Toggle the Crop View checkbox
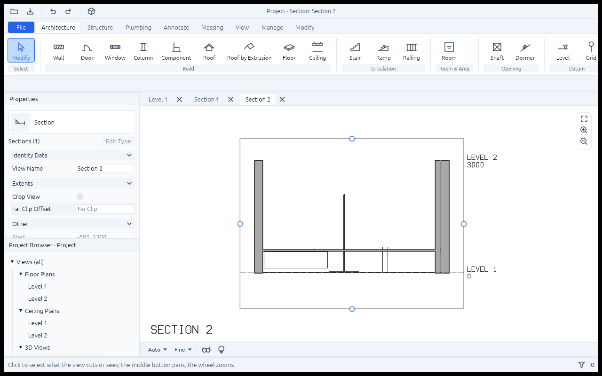Viewport: 602px width, 376px height. [80, 196]
